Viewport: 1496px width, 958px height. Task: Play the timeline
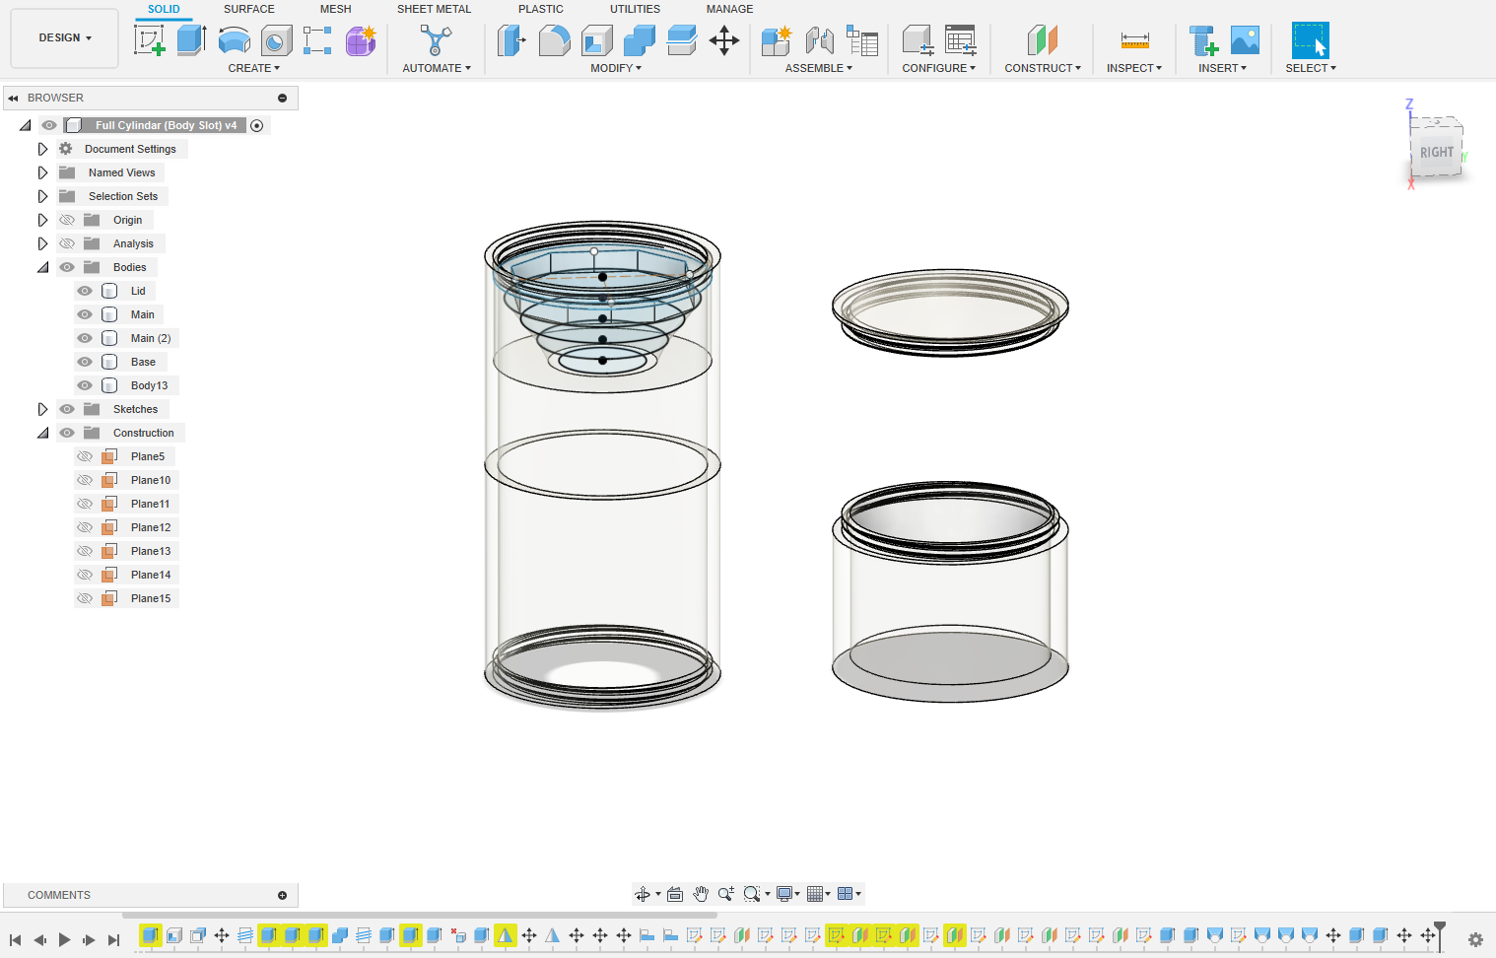64,939
